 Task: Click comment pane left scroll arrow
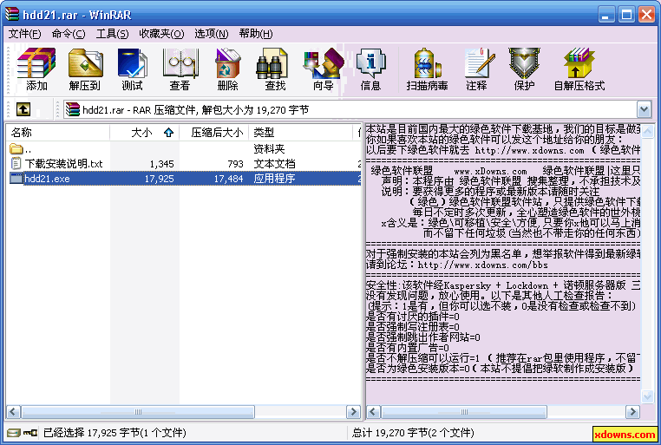pos(373,412)
